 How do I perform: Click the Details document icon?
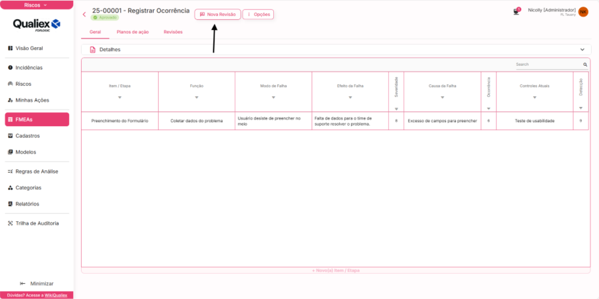(92, 50)
